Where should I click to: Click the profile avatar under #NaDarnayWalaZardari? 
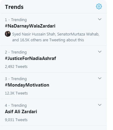8,34
